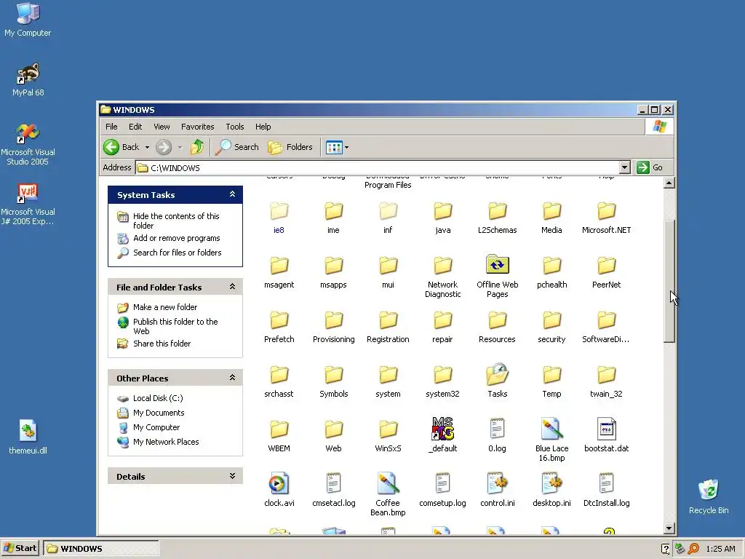Open the View menu
This screenshot has width=745, height=559.
(x=162, y=127)
